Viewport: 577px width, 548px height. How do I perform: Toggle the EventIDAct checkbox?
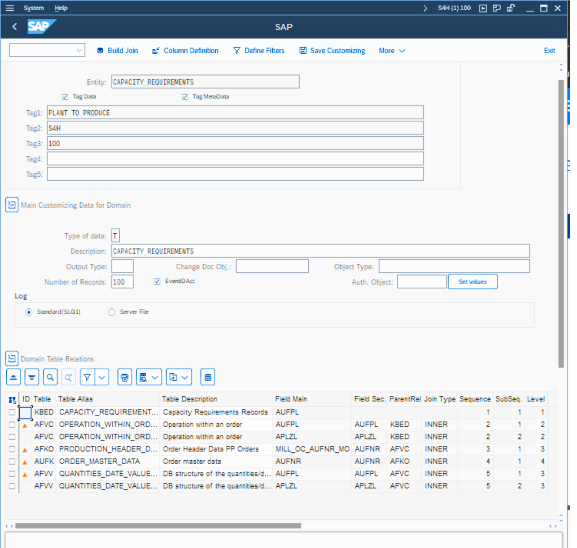157,282
